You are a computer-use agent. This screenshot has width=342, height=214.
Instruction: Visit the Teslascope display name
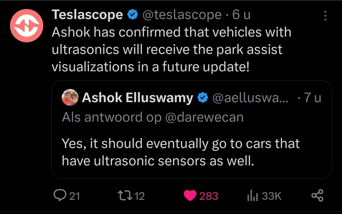(x=87, y=15)
